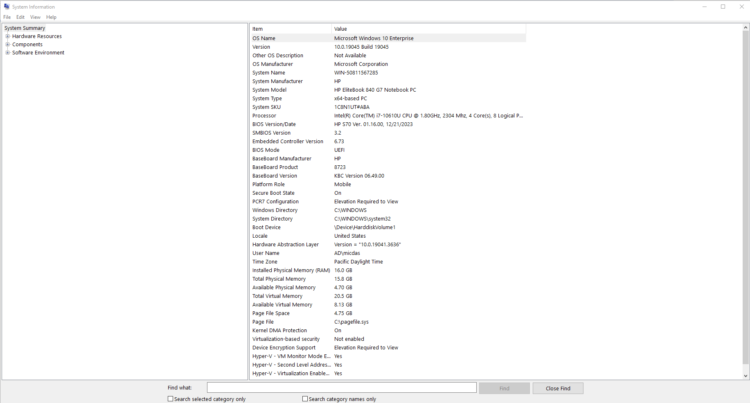750x403 pixels.
Task: Enable Search selected category only checkbox
Action: 170,398
